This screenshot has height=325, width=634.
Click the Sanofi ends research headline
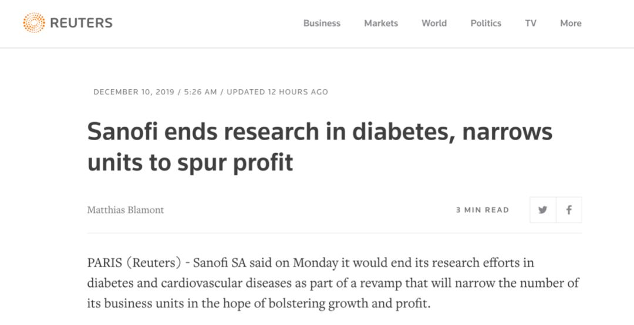tap(320, 147)
